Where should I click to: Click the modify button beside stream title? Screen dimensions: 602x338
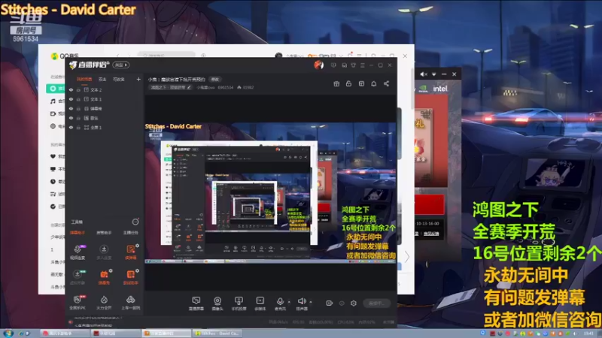click(215, 80)
